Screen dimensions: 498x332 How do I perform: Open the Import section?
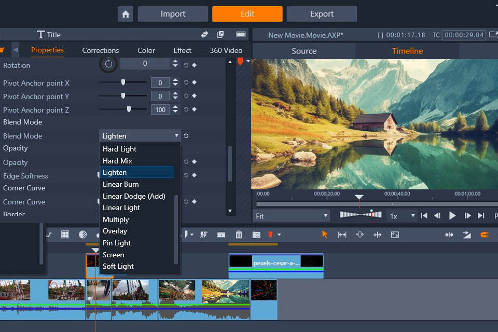click(x=173, y=14)
